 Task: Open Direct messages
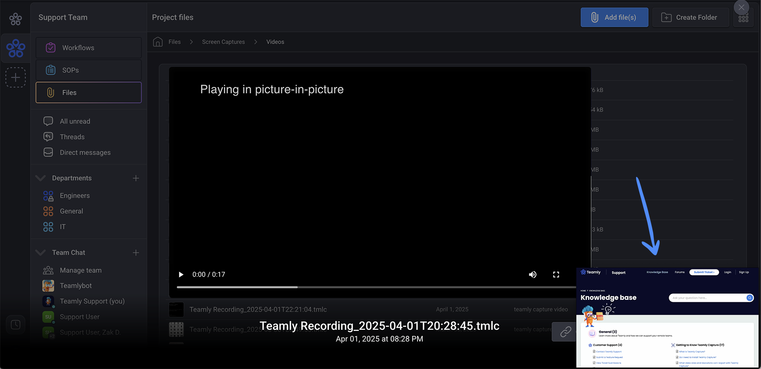85,153
